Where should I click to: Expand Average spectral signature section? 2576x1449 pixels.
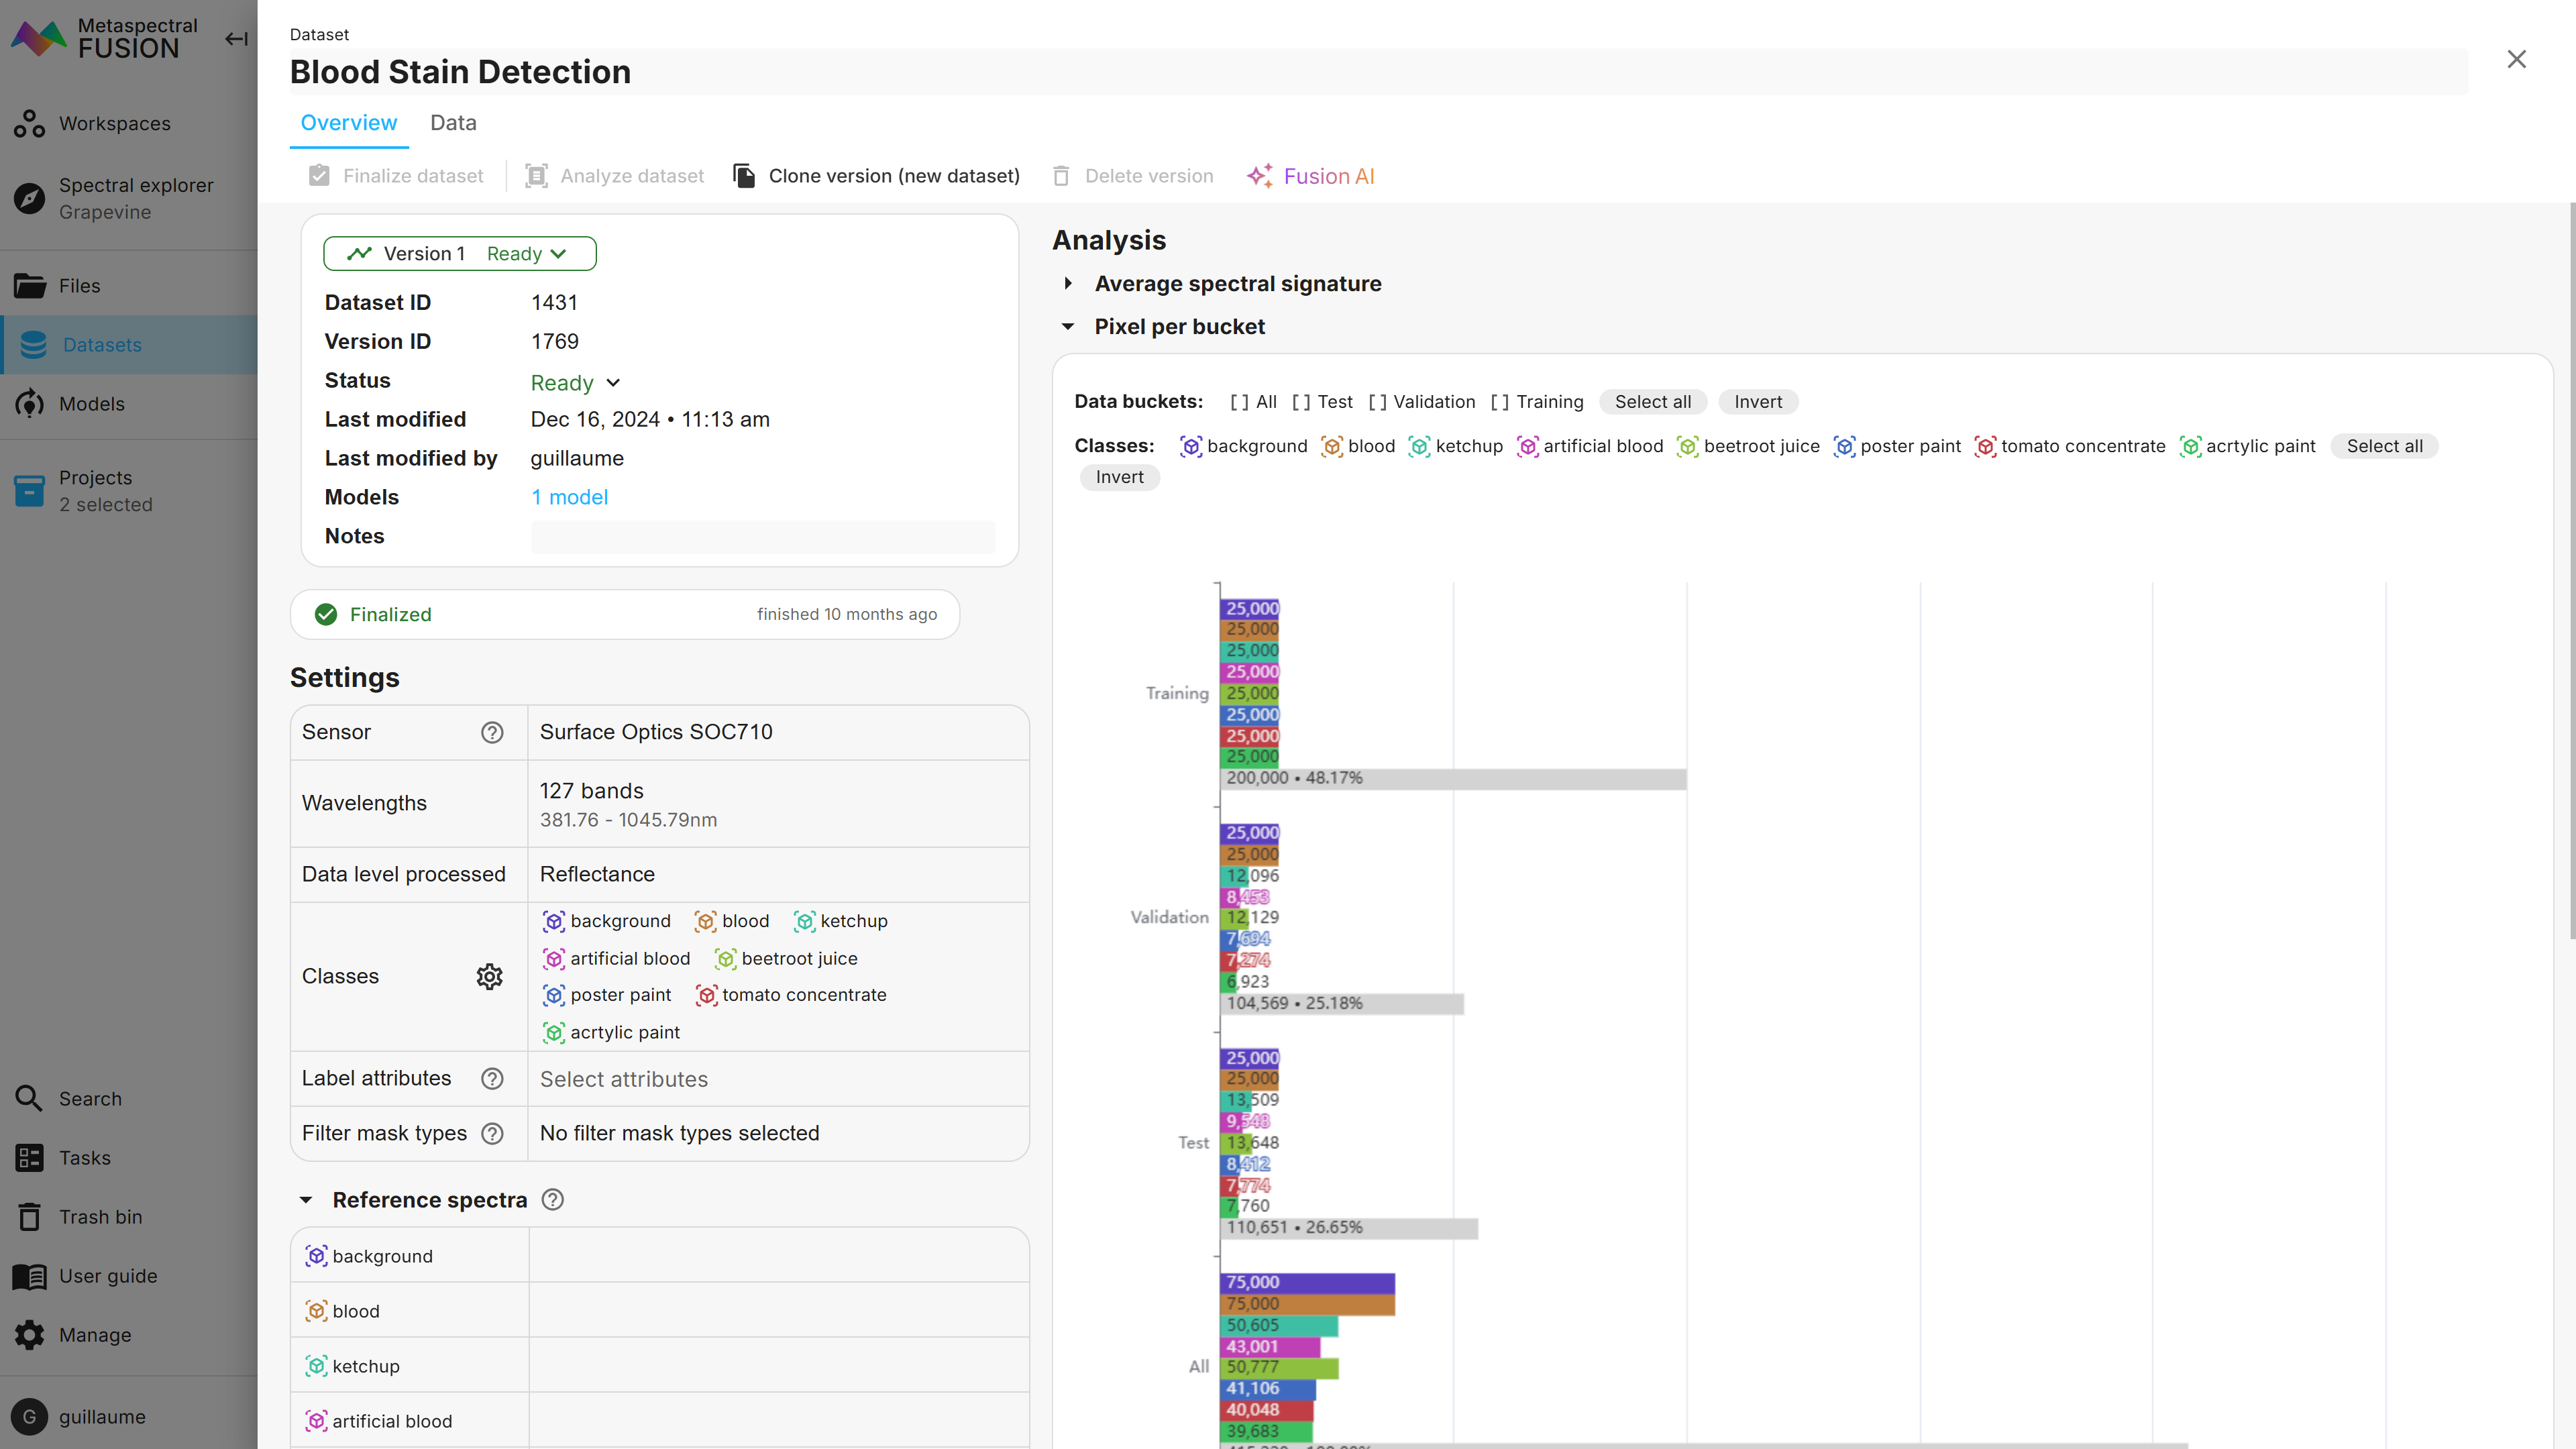point(1068,284)
